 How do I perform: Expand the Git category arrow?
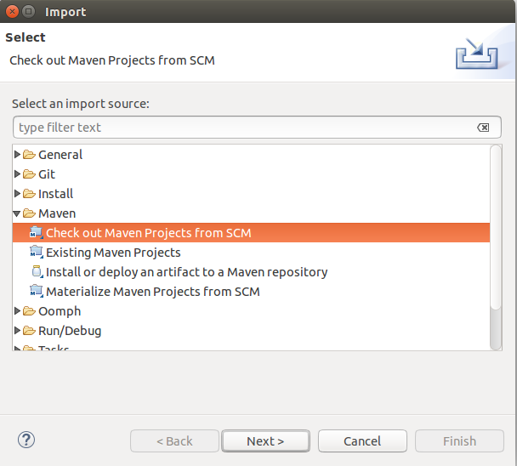(x=18, y=174)
